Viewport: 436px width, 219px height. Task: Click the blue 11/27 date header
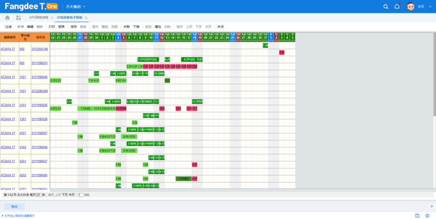[x=80, y=37]
